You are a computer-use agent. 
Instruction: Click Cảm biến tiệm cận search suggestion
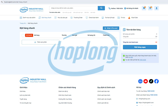[78, 12]
